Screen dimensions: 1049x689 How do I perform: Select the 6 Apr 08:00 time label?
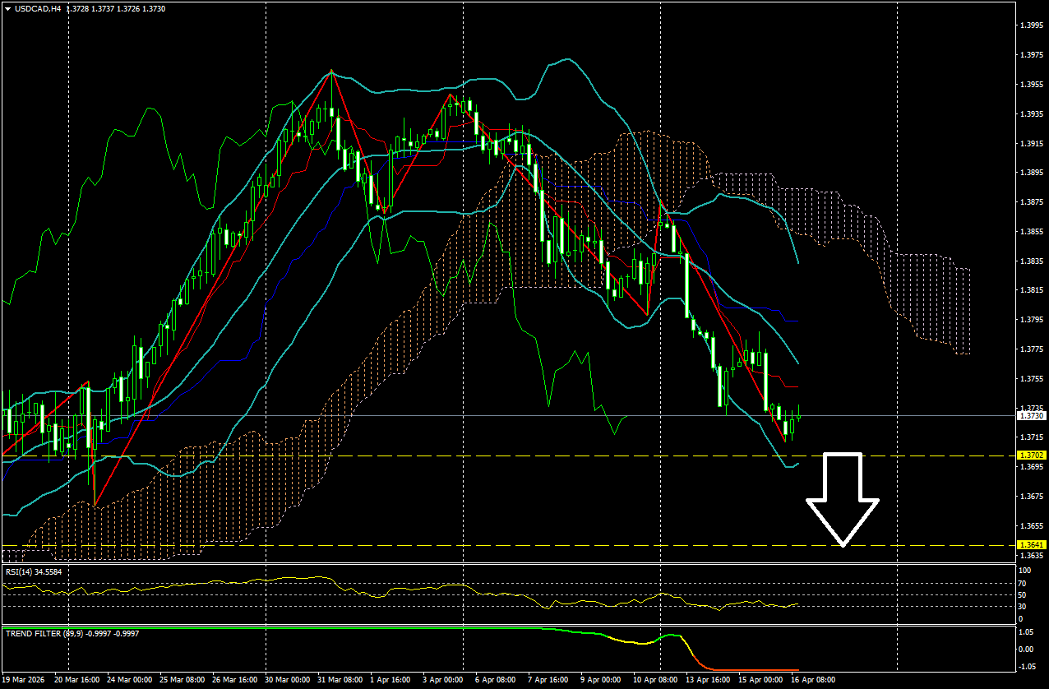496,681
